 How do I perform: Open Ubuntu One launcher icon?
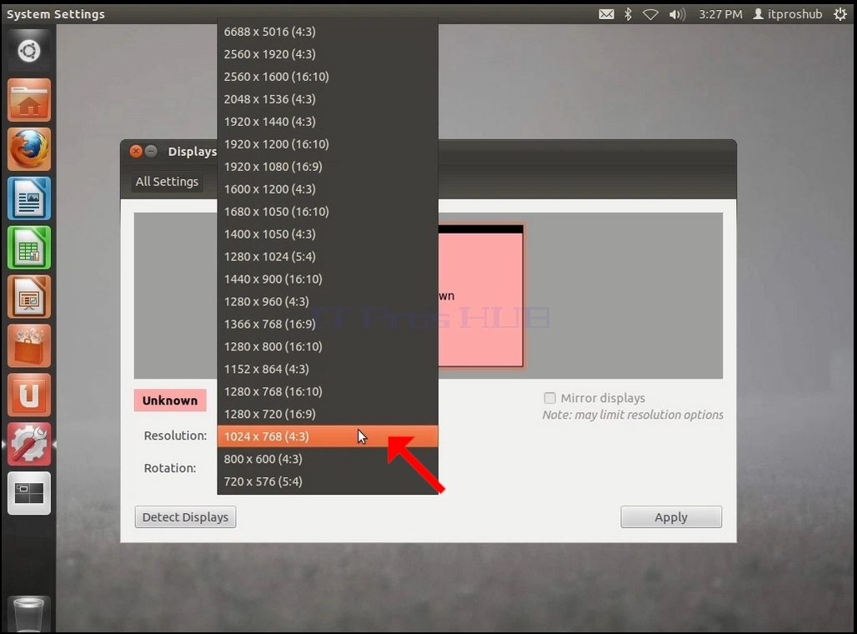(x=29, y=395)
